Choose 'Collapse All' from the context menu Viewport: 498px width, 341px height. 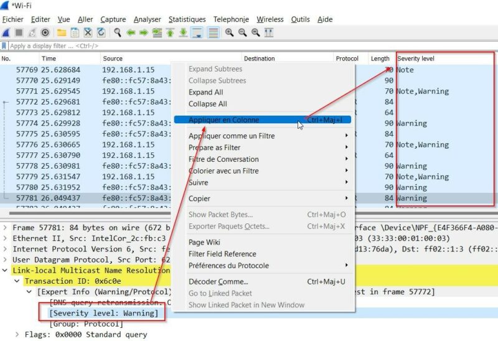(x=207, y=104)
